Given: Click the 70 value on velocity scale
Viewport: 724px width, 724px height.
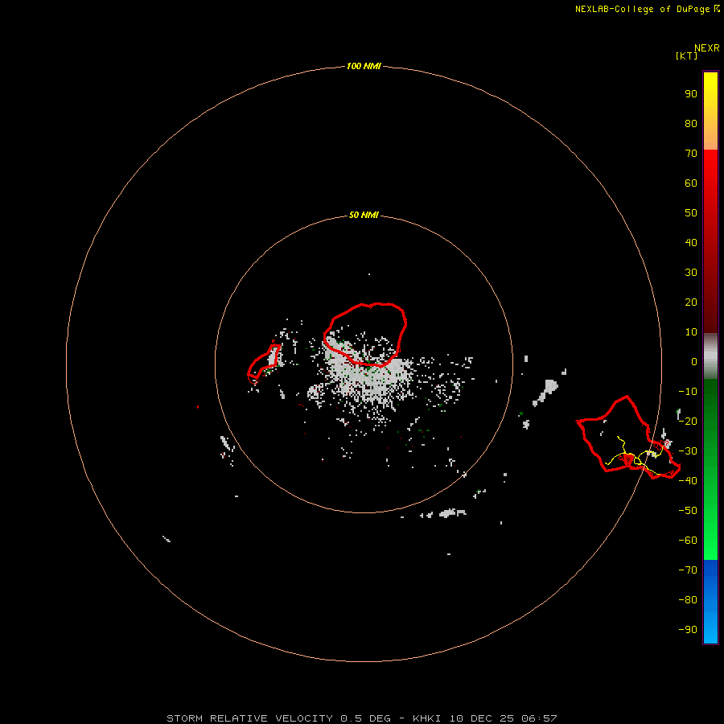Looking at the screenshot, I should (691, 154).
